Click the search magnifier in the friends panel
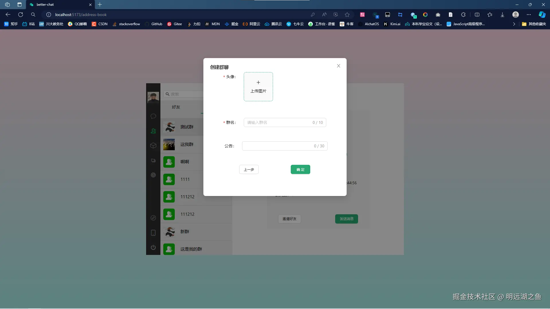The image size is (550, 309). point(168,94)
